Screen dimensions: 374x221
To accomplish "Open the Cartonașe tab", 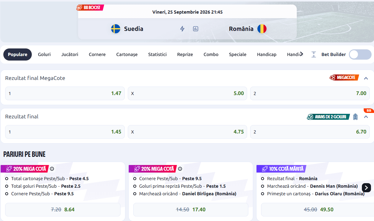I will [x=127, y=54].
